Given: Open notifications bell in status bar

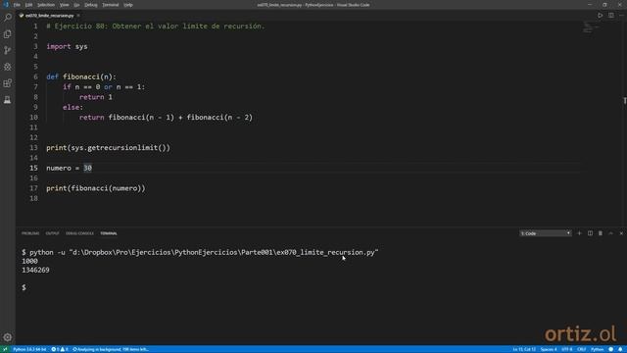Looking at the screenshot, I should (x=620, y=349).
